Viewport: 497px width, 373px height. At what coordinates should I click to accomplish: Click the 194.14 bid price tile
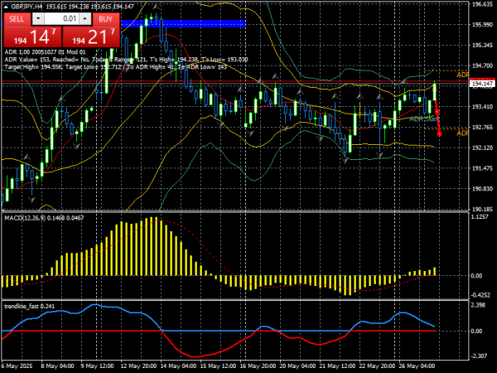[x=32, y=36]
